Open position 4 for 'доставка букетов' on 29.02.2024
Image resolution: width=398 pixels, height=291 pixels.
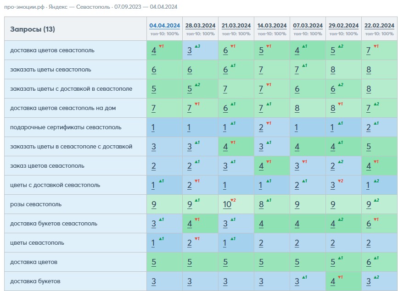coord(333,282)
